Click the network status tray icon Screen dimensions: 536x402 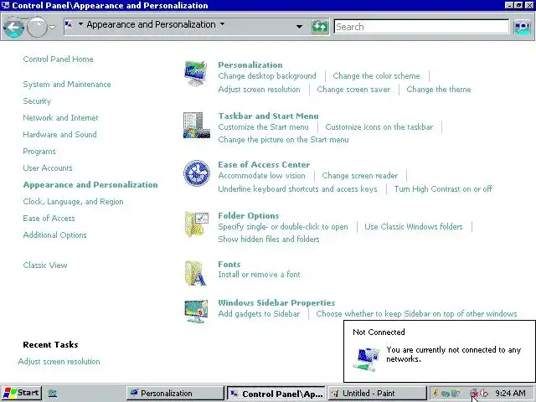474,393
